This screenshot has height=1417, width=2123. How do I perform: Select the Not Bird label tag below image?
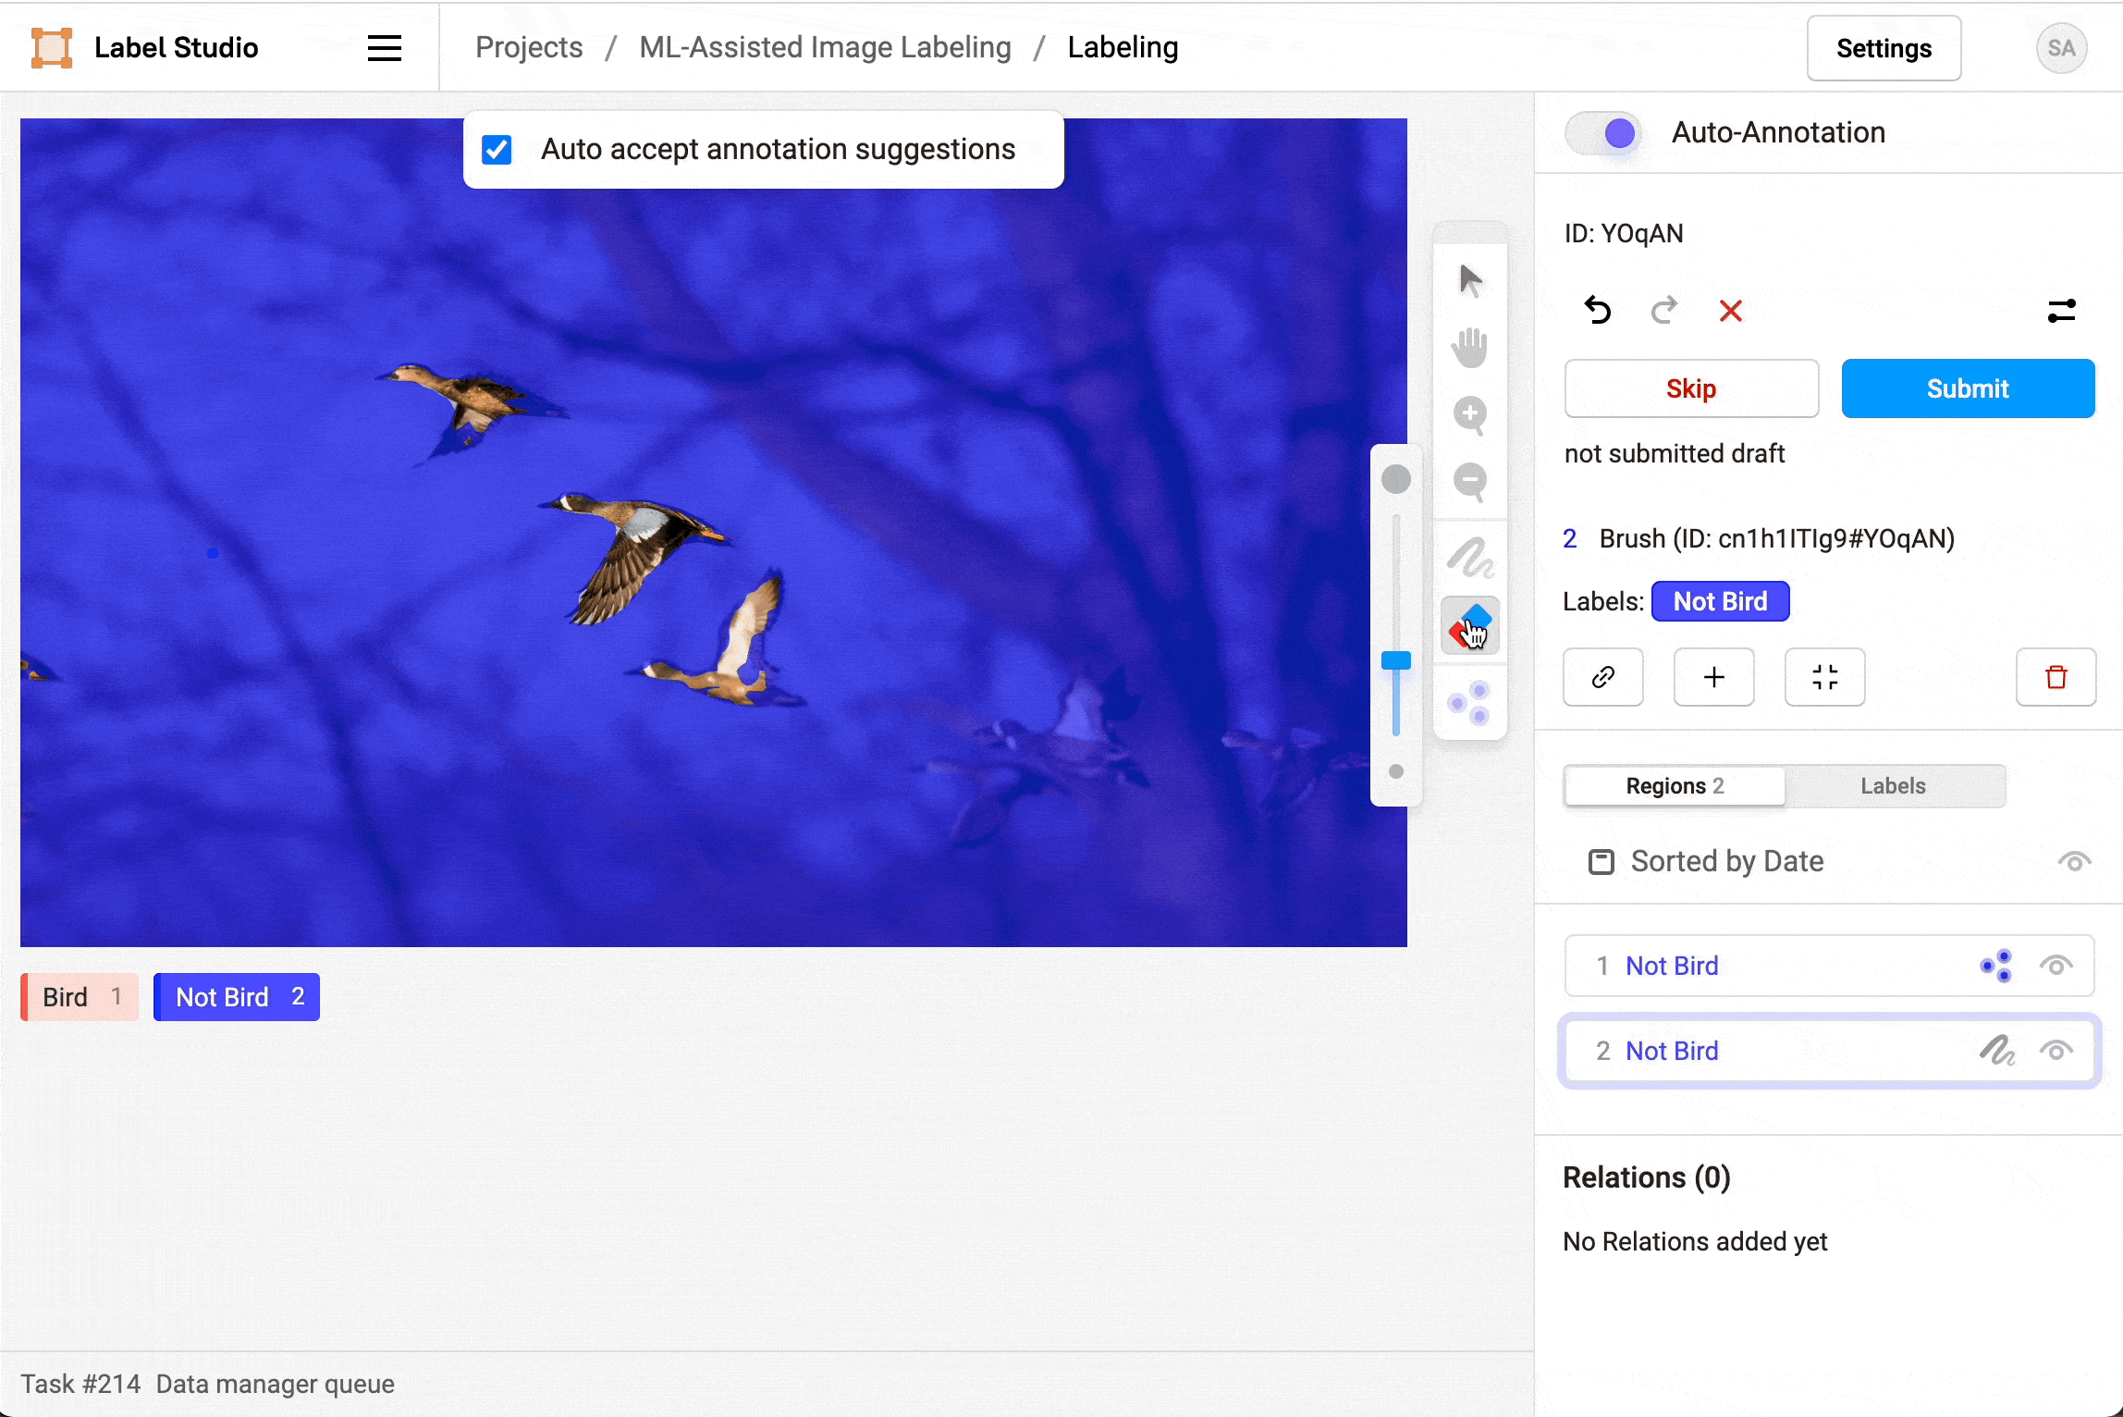pos(236,996)
